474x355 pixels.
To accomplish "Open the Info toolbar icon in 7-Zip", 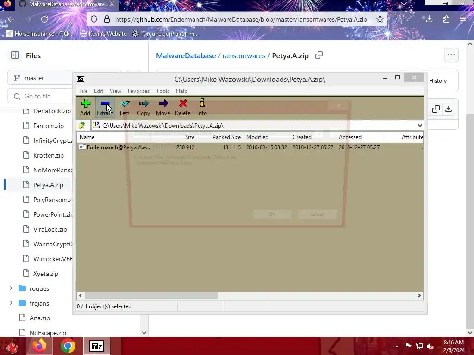I will click(x=202, y=107).
